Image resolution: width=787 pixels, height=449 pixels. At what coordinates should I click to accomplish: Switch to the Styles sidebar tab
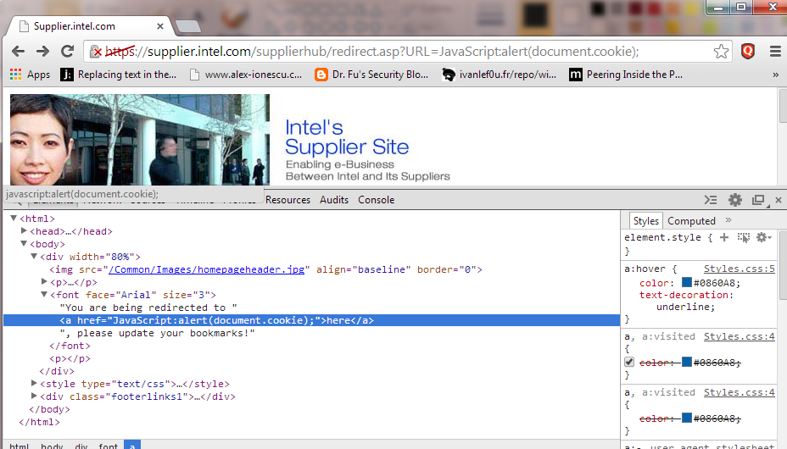tap(646, 221)
